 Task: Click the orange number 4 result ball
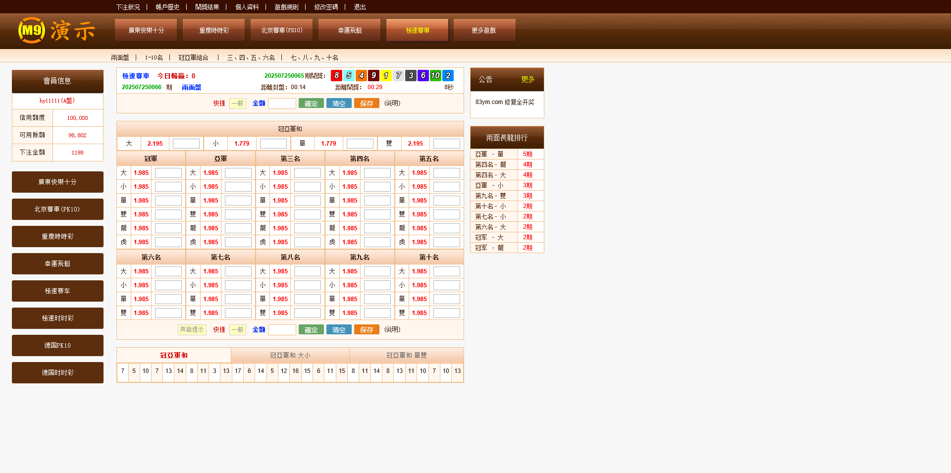coord(361,75)
